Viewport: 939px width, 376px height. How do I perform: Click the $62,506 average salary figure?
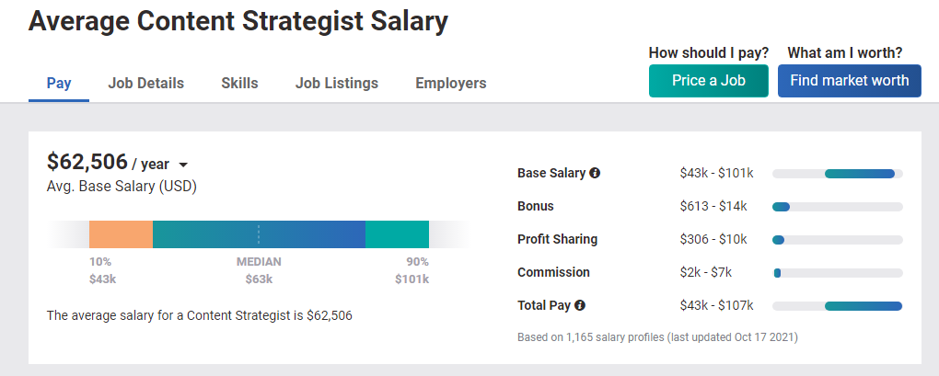pyautogui.click(x=87, y=162)
